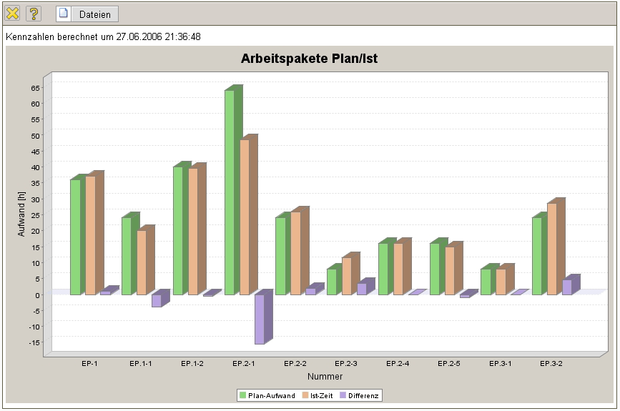Click the purple Differenz bar of EP.3-2

567,287
